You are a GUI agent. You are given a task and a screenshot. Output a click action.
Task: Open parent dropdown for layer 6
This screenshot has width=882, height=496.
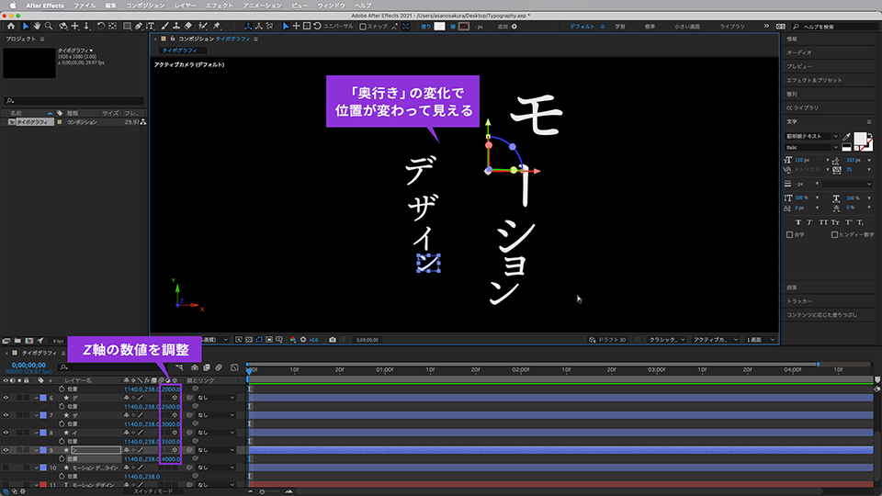click(x=215, y=398)
